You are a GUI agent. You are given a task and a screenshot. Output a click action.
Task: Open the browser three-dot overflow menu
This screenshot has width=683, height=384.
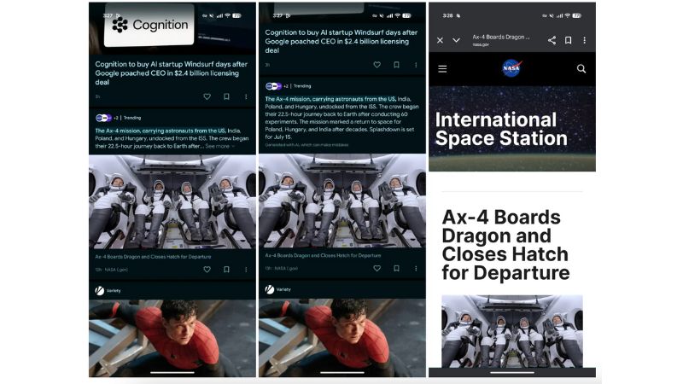tap(584, 40)
